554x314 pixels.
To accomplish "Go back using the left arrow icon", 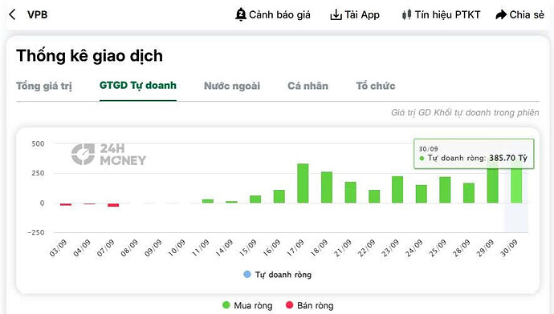I will click(x=12, y=14).
